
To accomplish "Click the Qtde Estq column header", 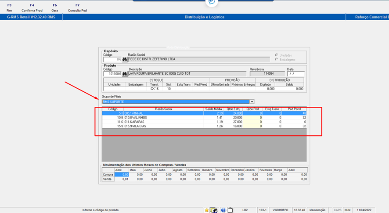I will pos(233,109).
